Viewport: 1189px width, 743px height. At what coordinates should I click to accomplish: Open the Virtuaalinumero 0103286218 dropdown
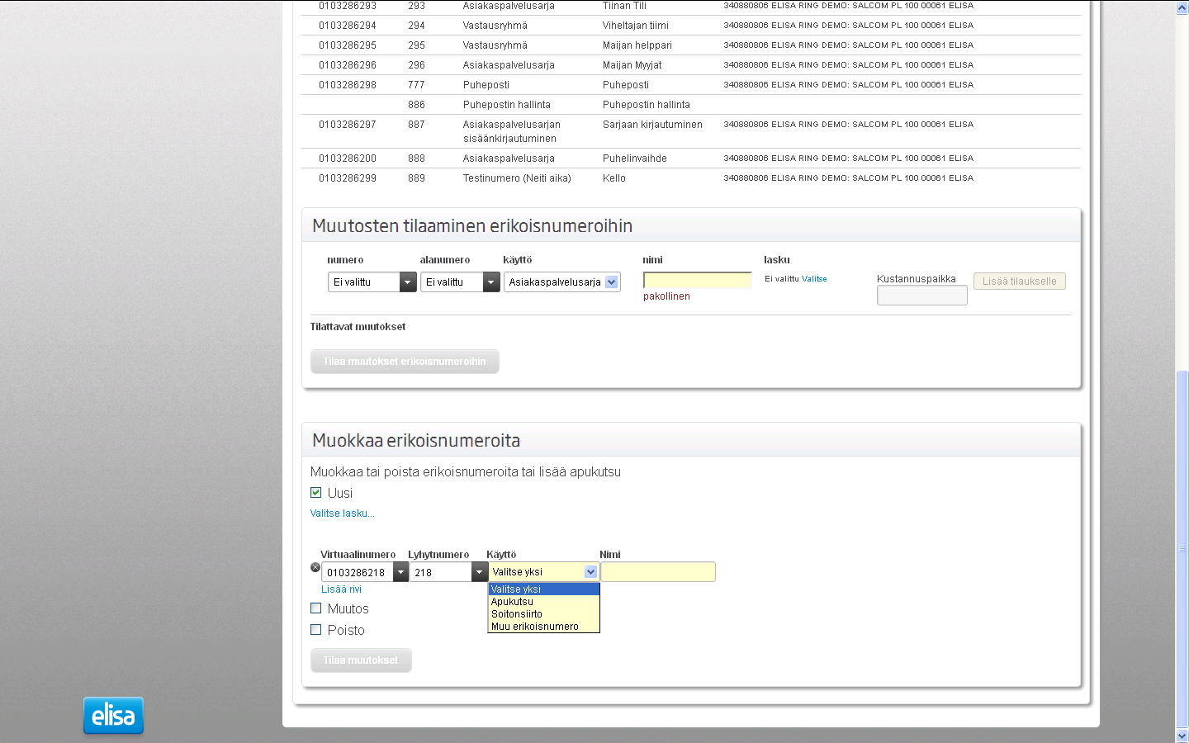(364, 572)
